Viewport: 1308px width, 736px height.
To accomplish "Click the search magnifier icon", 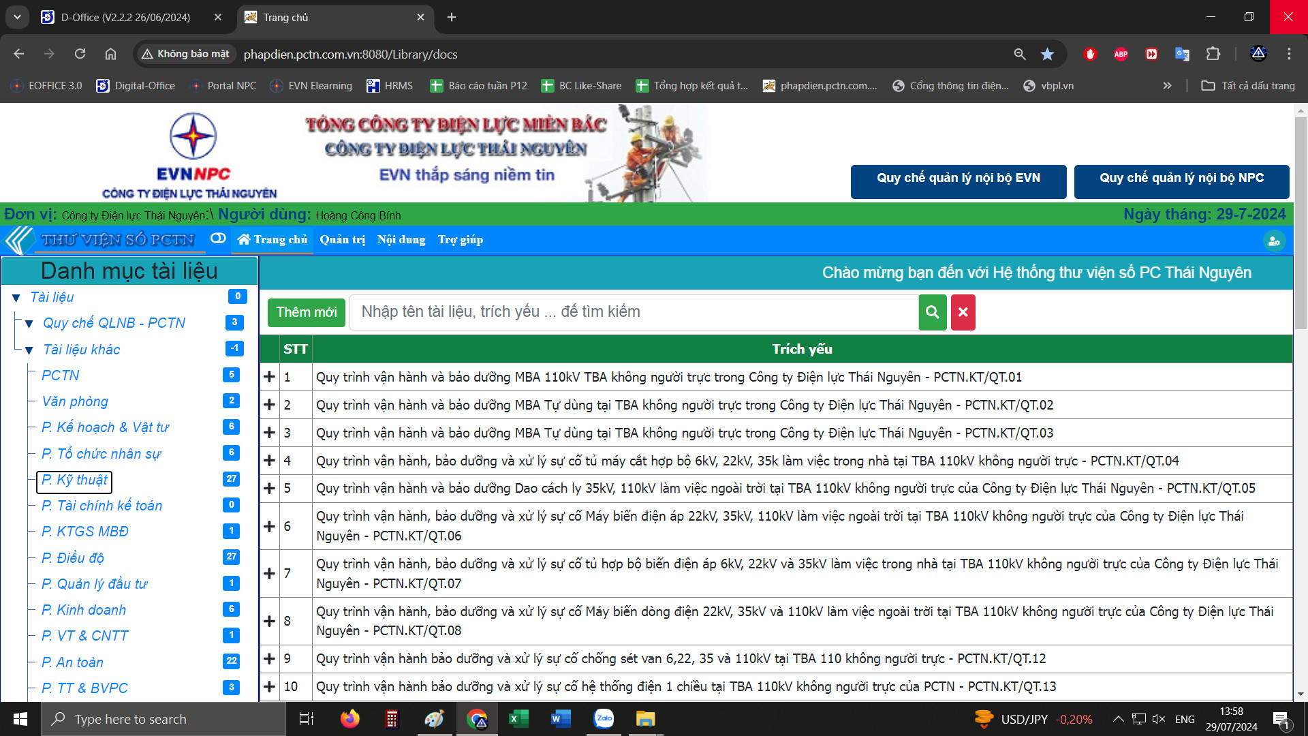I will click(x=931, y=312).
